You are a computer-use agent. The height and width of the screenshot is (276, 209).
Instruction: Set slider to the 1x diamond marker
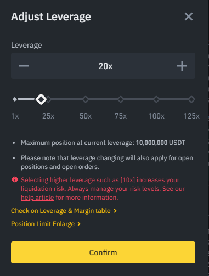click(15, 99)
